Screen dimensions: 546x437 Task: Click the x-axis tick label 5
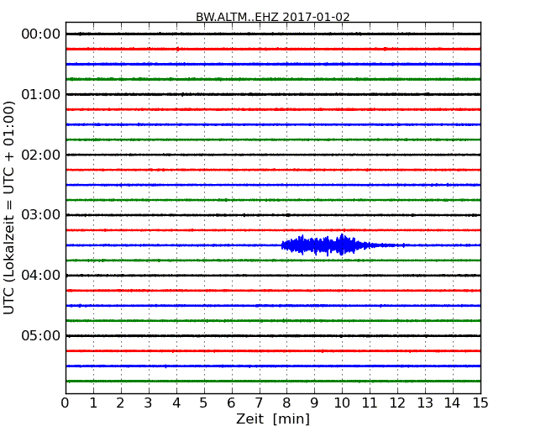[203, 403]
